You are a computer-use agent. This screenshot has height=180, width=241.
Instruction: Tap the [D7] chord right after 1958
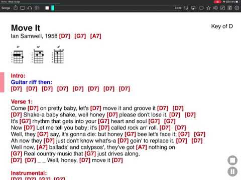[65, 36]
